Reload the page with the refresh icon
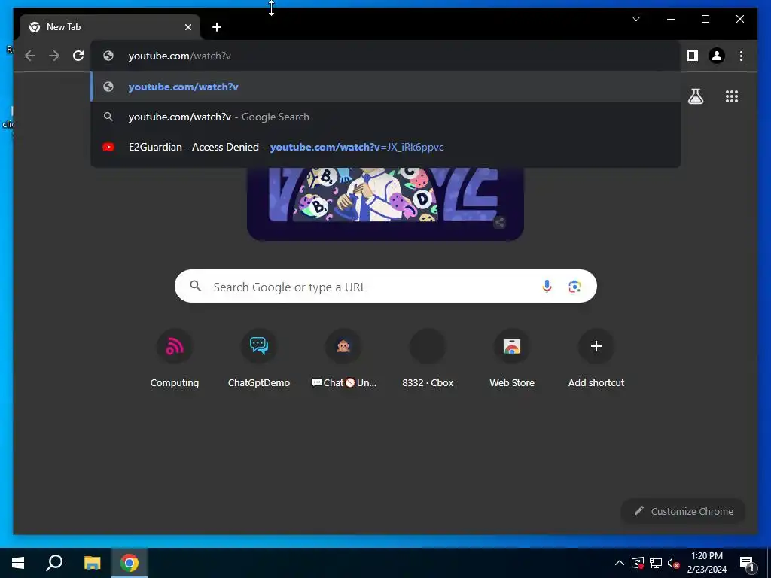The height and width of the screenshot is (578, 771). [x=78, y=56]
